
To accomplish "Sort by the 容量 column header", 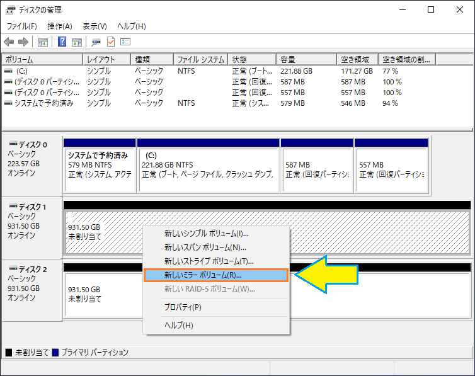I will click(307, 59).
